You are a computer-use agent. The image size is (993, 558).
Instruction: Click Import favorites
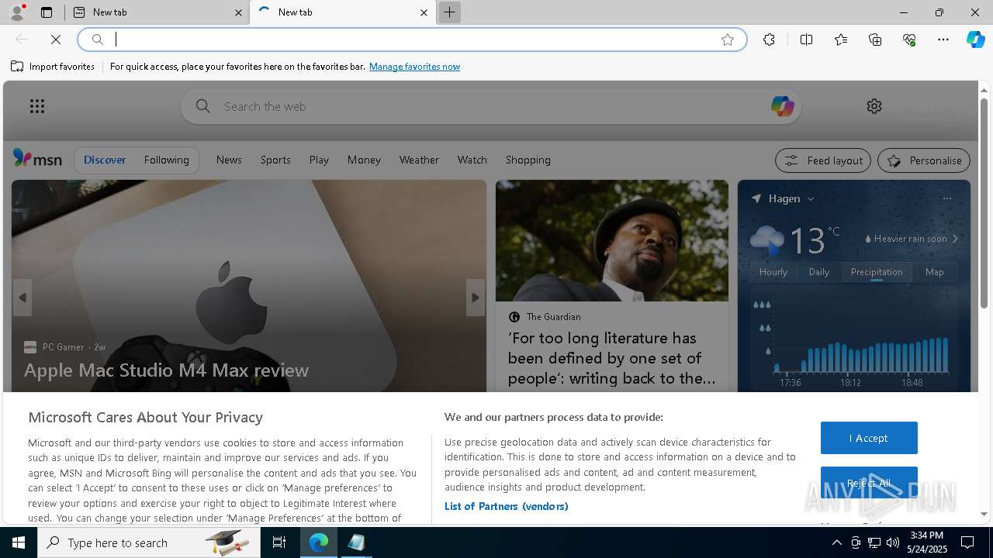pos(53,67)
